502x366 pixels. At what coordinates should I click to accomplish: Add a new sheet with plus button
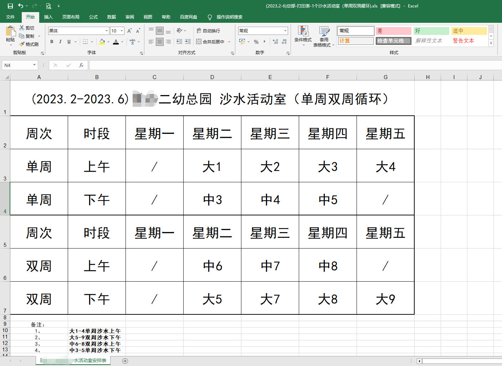(x=125, y=361)
